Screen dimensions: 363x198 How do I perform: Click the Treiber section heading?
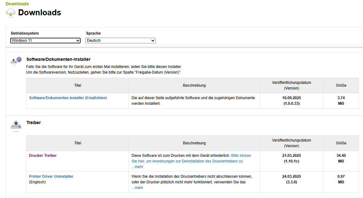click(x=34, y=123)
